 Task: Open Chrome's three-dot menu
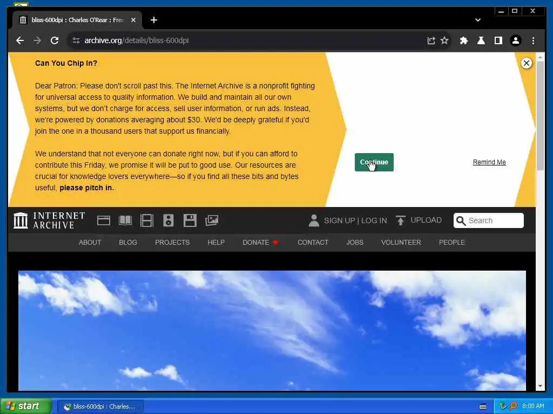click(533, 40)
